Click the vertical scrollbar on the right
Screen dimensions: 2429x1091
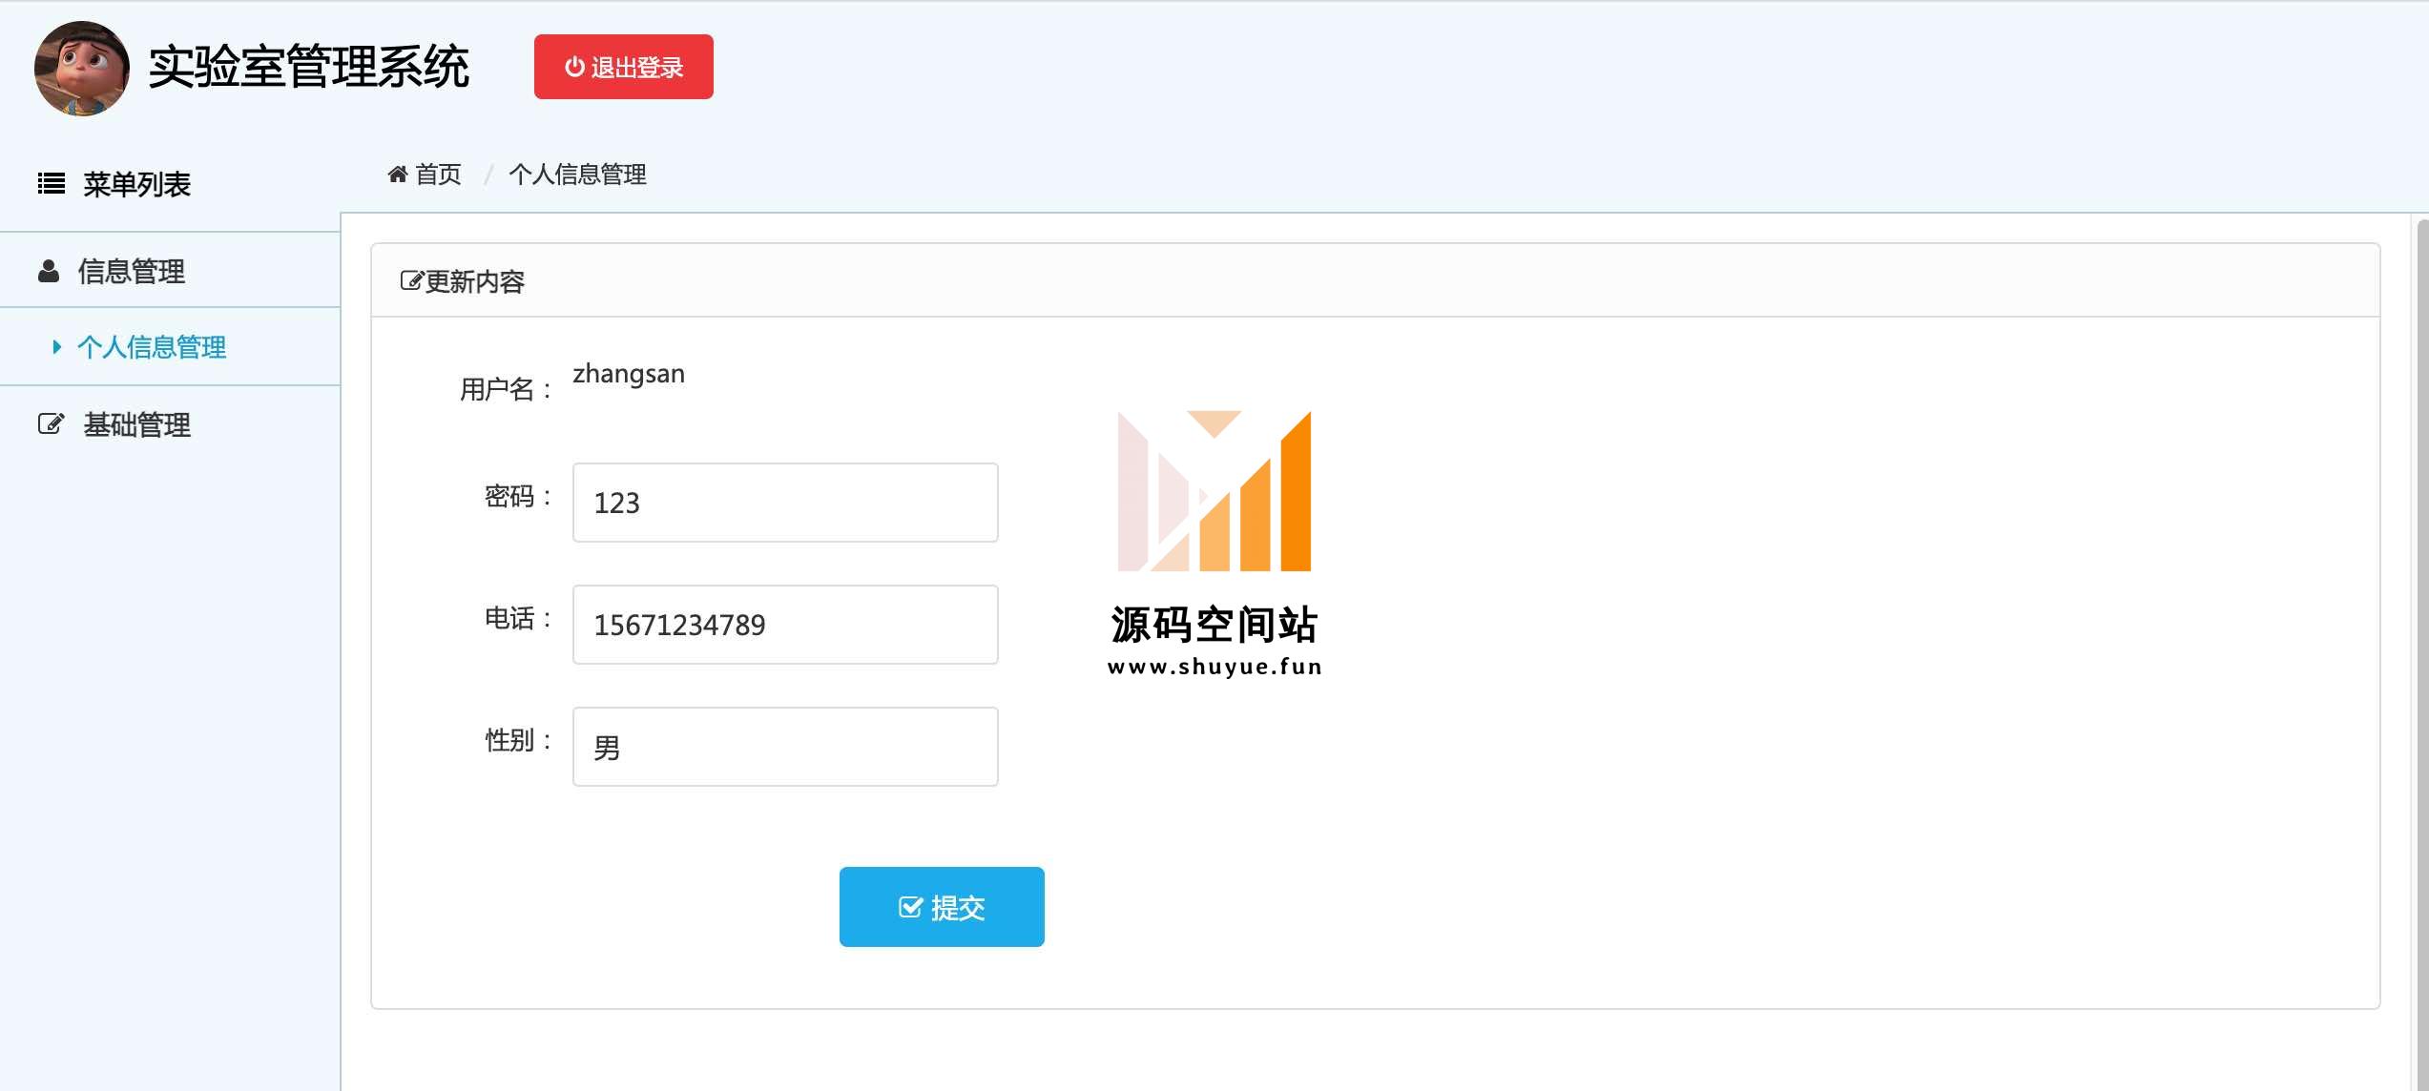[2421, 653]
